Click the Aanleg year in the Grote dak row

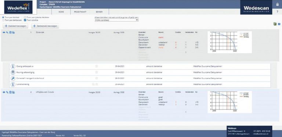[x=119, y=33]
